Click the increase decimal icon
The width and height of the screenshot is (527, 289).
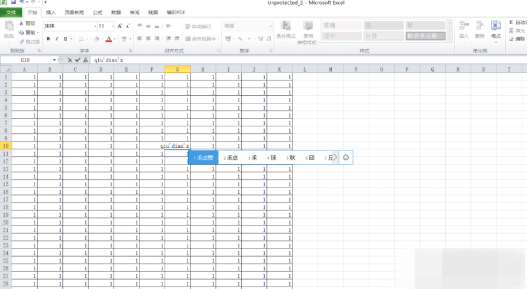(261, 39)
